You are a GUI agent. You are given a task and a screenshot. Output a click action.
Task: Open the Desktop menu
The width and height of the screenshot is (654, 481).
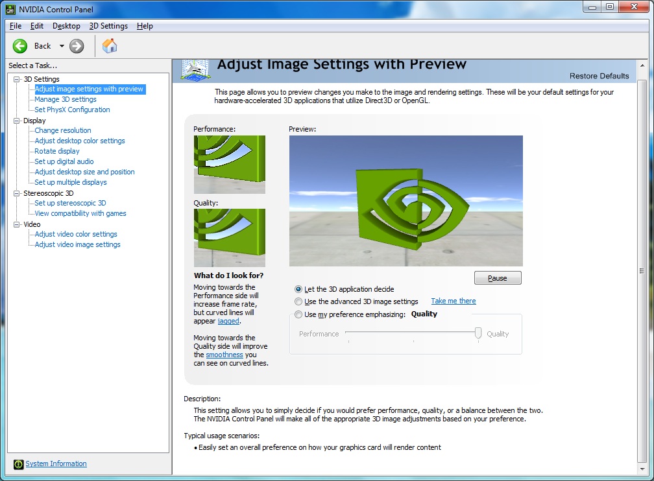66,26
